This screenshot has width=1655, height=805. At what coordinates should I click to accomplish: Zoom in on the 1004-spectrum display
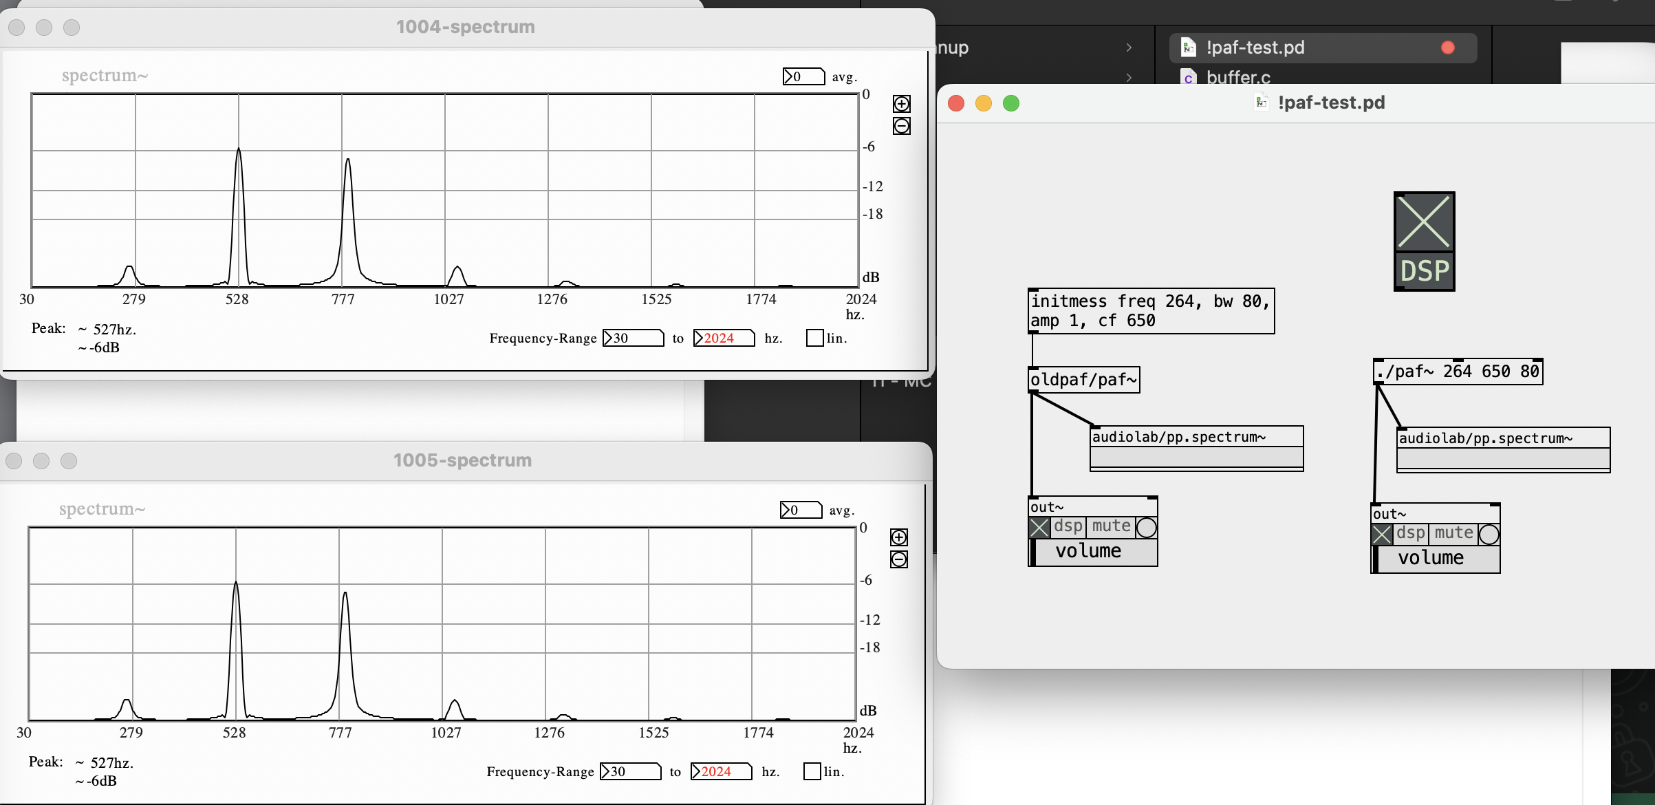pos(902,103)
